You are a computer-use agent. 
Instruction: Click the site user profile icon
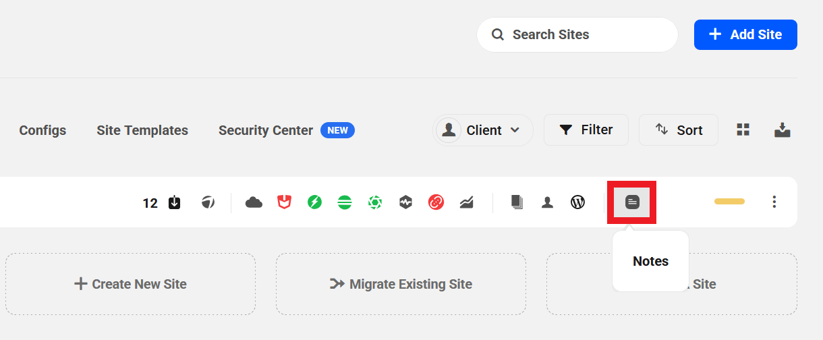[547, 202]
